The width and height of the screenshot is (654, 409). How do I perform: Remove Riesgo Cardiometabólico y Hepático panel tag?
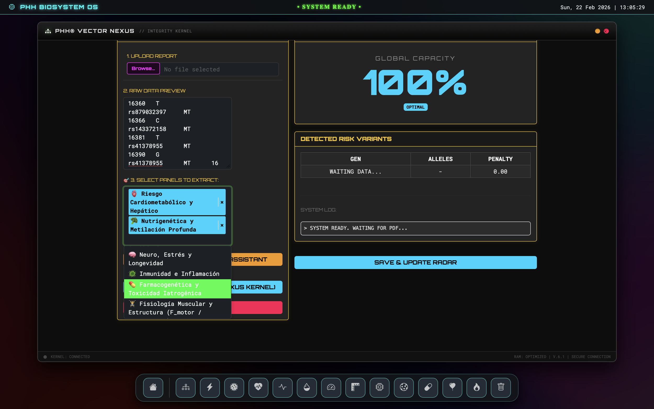click(222, 202)
